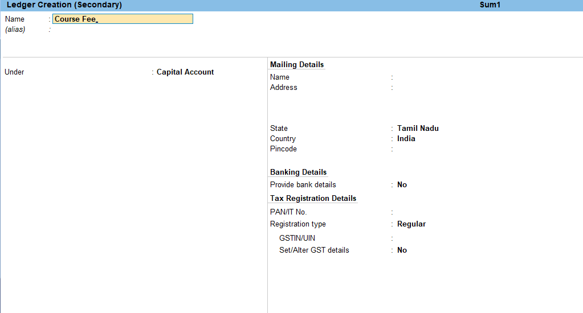Select the Country value India
The height and width of the screenshot is (313, 583).
coord(406,139)
